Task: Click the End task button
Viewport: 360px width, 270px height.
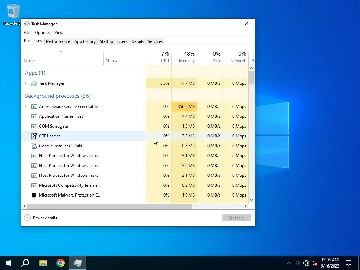Action: (237, 218)
